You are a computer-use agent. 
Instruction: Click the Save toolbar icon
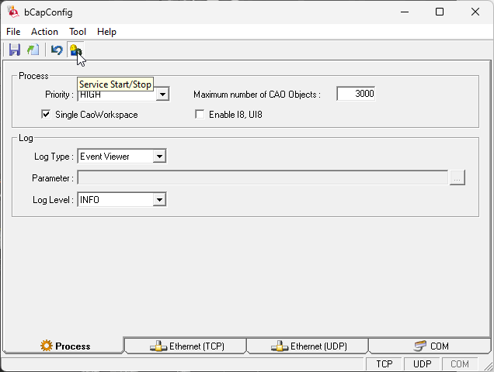(15, 50)
